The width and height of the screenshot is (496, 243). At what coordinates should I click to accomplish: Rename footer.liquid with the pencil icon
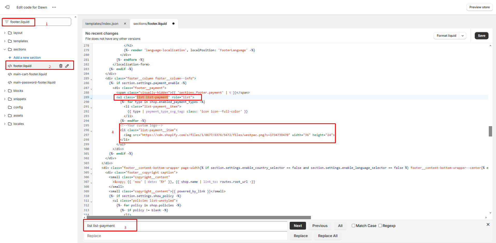tap(67, 66)
